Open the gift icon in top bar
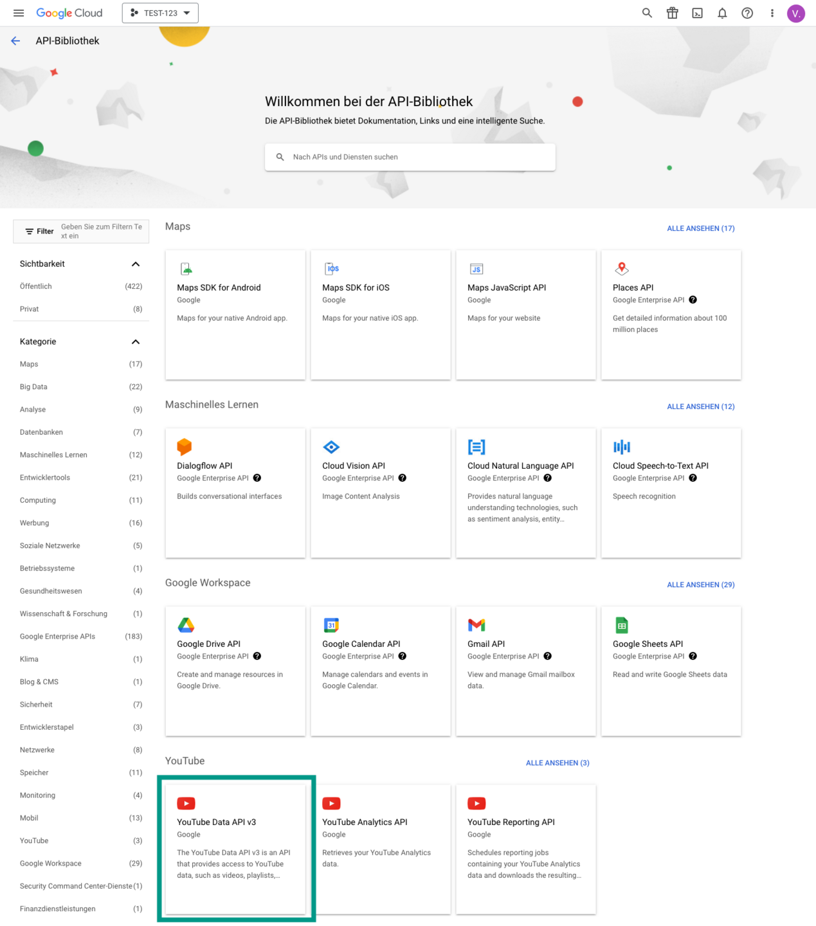816x926 pixels. point(672,13)
